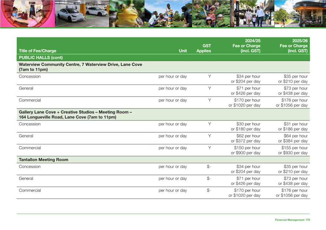Select the '2025/26 Fee or Charge' column header

tap(294, 46)
